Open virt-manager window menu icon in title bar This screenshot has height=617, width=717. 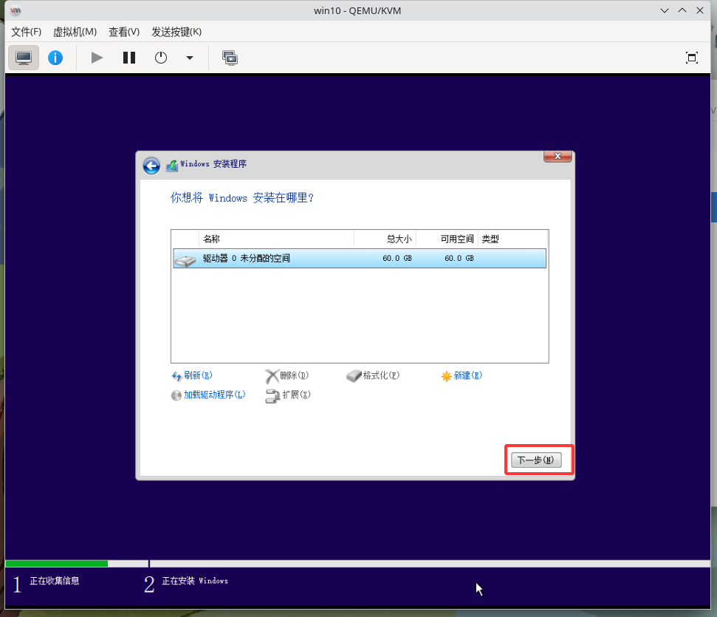tap(16, 10)
